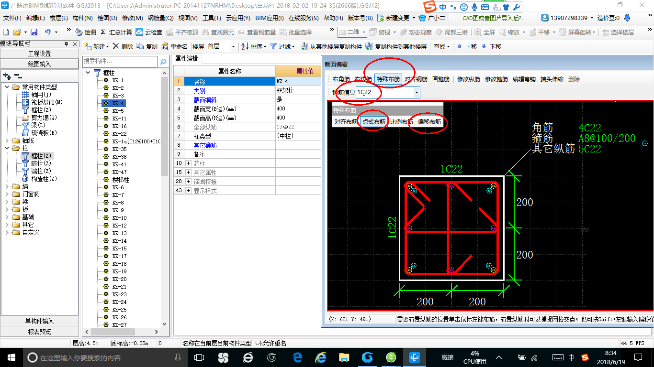Copy component with 复制 button
The width and height of the screenshot is (654, 367).
click(147, 46)
